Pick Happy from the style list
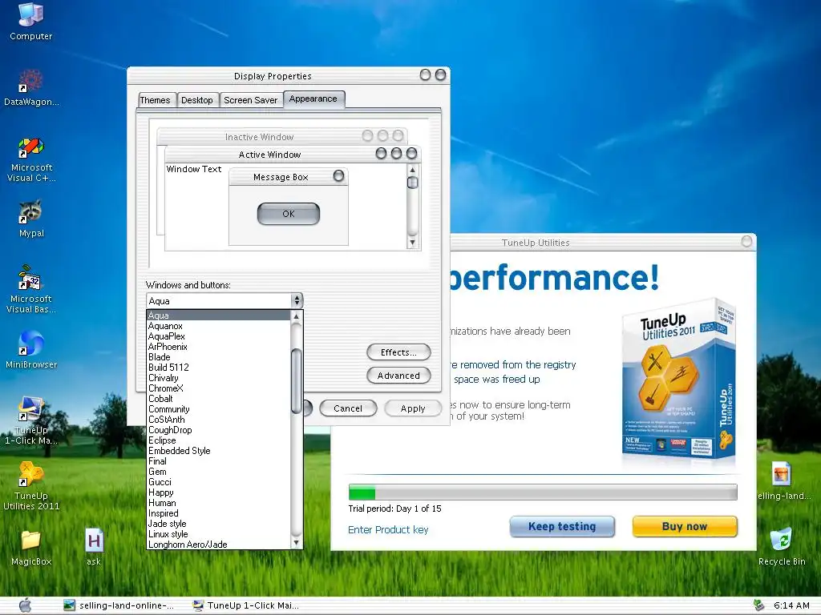 (x=218, y=492)
